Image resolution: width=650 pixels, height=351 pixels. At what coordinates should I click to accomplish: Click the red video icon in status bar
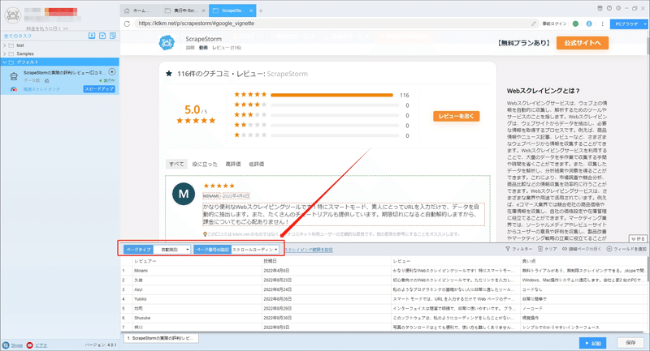point(29,345)
